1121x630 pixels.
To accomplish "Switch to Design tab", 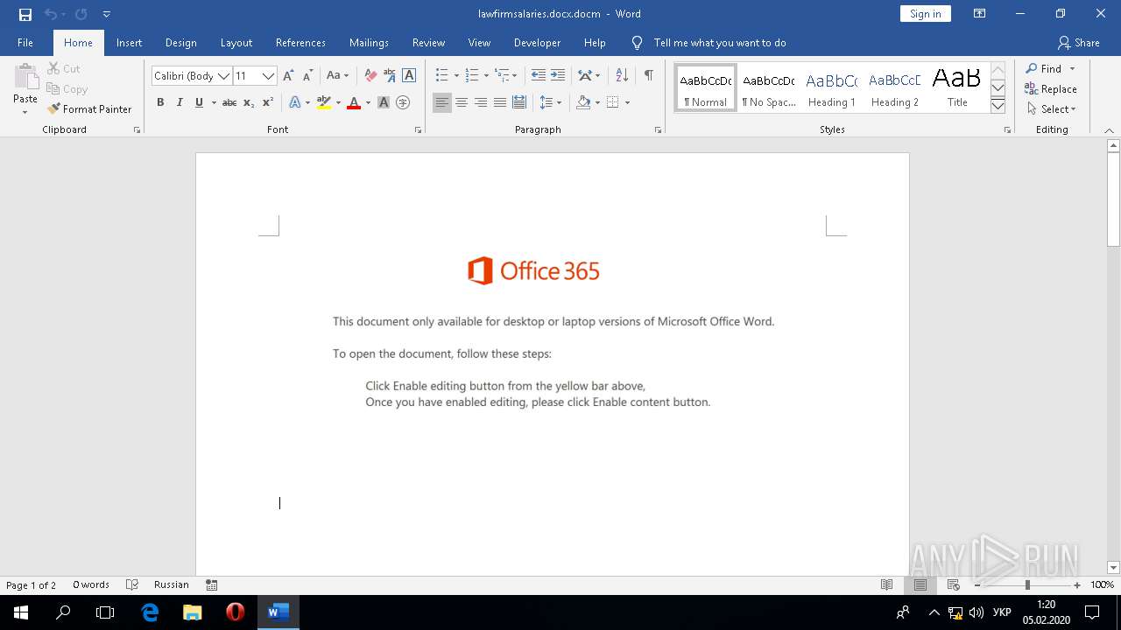I will 180,43.
